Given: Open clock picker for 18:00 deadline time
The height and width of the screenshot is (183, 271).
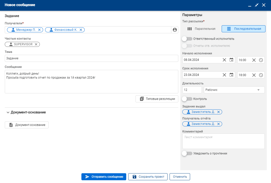Looking at the screenshot, I should 261,75.
